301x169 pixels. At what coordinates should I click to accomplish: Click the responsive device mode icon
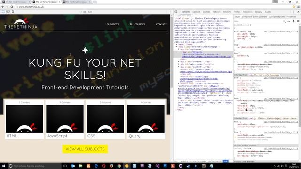(8, 12)
